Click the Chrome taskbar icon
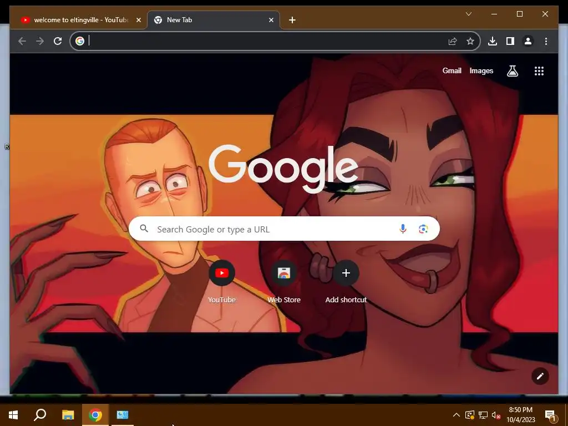 pyautogui.click(x=95, y=415)
